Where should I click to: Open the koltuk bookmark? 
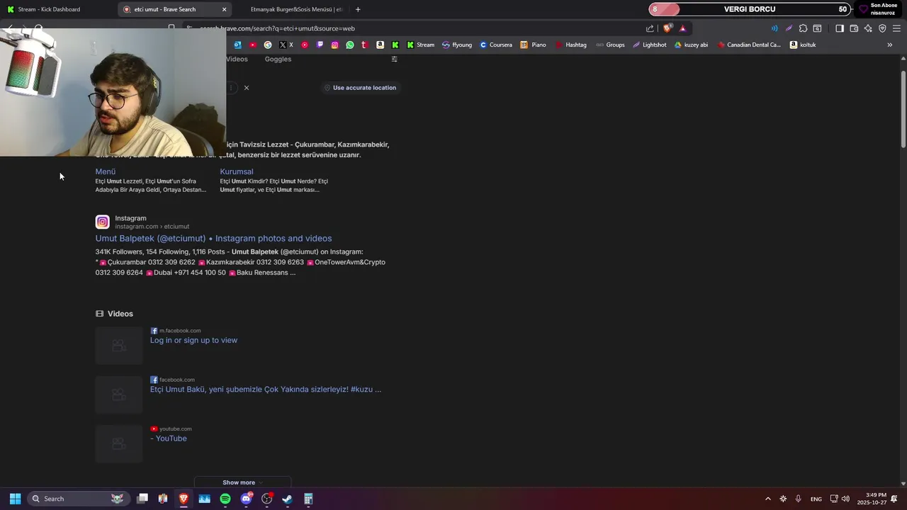click(x=804, y=45)
